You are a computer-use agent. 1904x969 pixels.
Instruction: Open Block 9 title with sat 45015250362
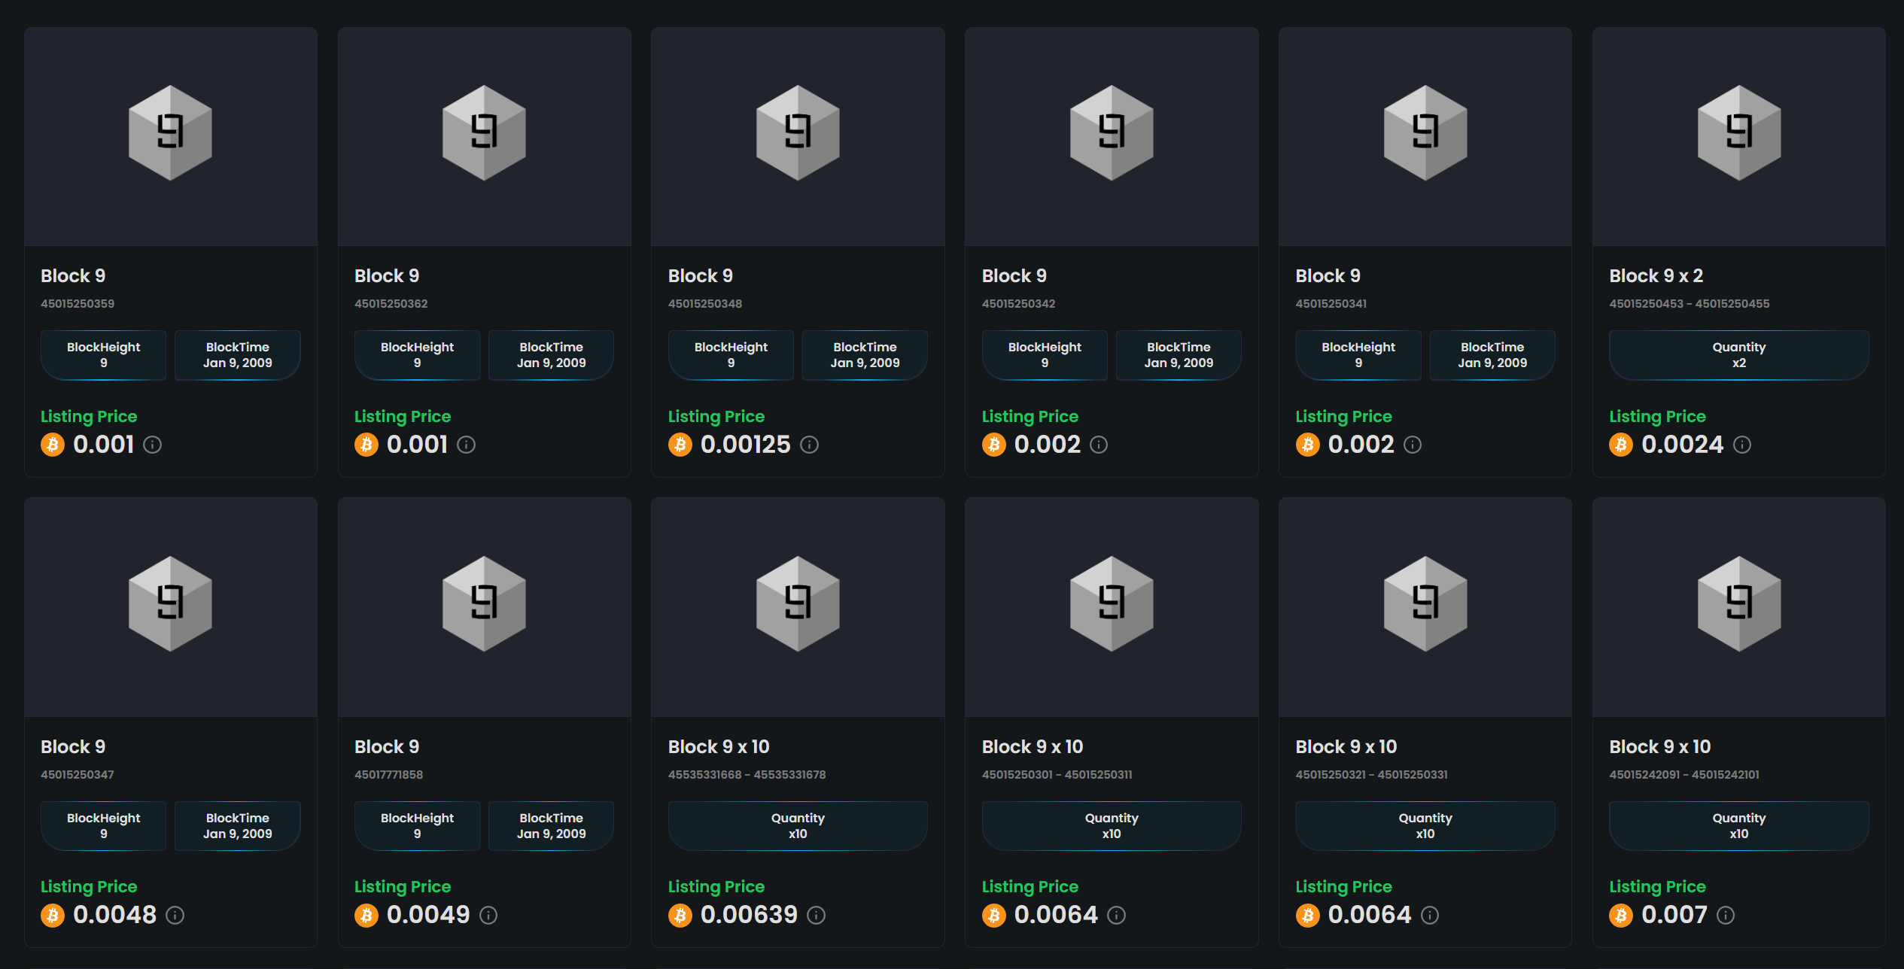tap(387, 276)
